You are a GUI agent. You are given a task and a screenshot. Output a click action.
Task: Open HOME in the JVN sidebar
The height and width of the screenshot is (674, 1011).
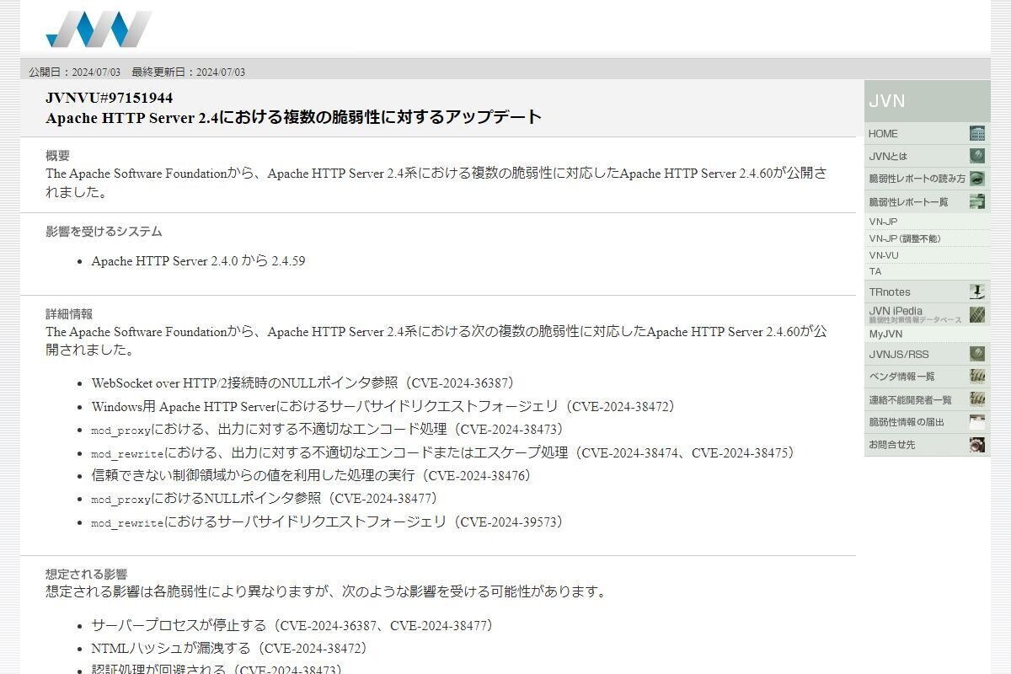883,134
